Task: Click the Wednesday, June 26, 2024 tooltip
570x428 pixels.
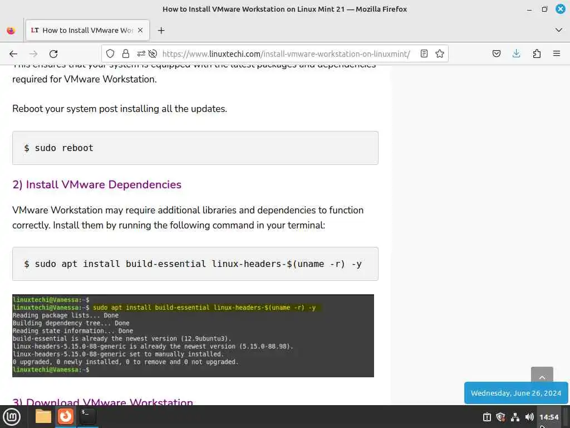Action: tap(516, 393)
